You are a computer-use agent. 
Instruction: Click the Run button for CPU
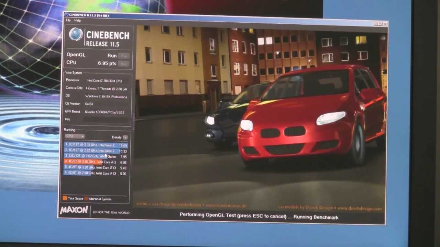(124, 63)
